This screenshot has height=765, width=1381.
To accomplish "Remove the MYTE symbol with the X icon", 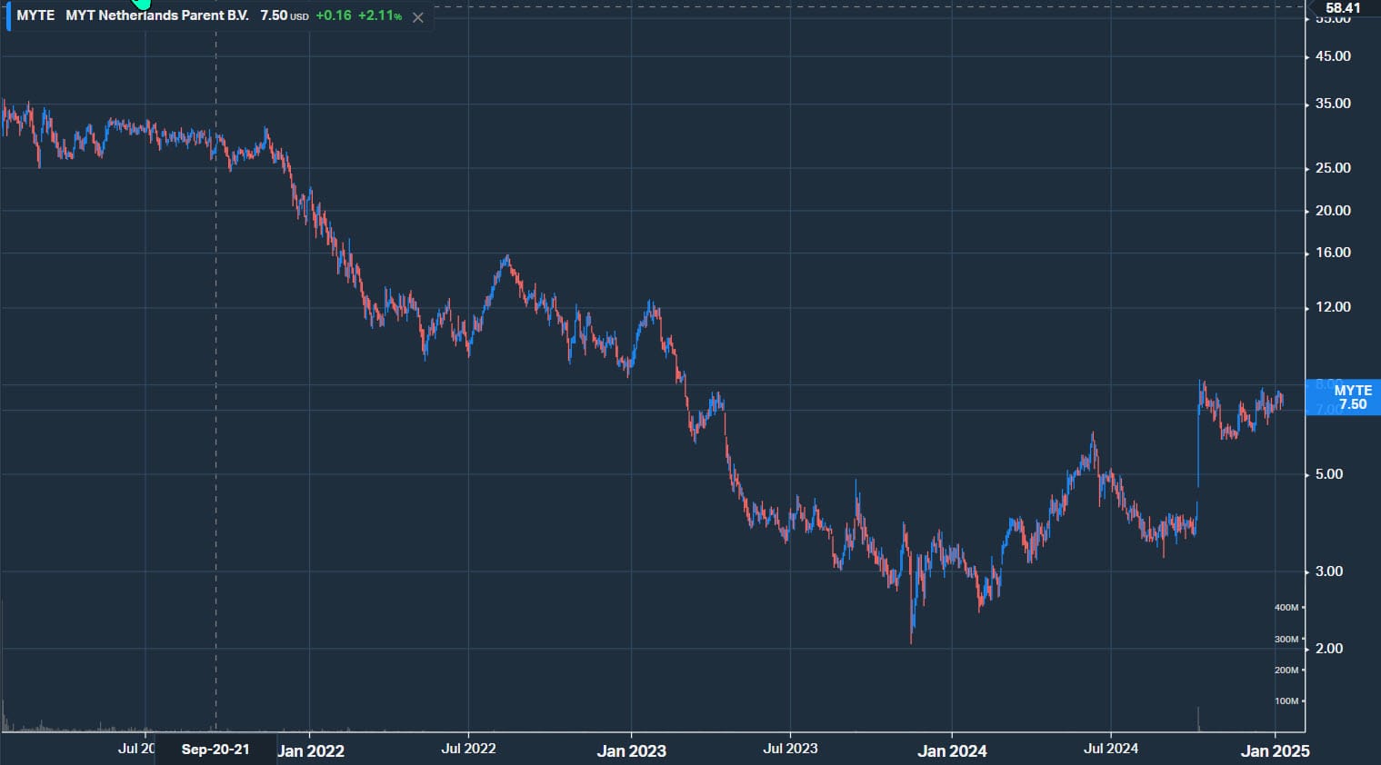I will pyautogui.click(x=418, y=17).
